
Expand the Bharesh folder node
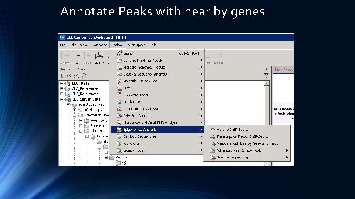[81, 126]
